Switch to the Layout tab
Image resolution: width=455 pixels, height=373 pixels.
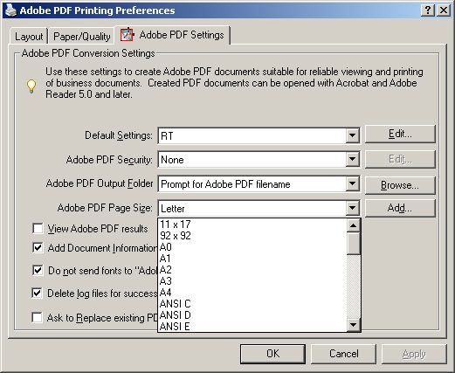click(x=29, y=37)
